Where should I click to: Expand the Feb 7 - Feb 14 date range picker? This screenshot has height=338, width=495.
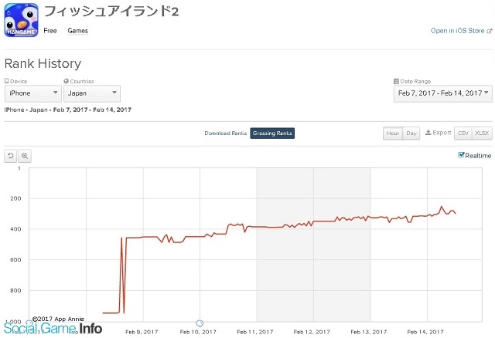(443, 93)
